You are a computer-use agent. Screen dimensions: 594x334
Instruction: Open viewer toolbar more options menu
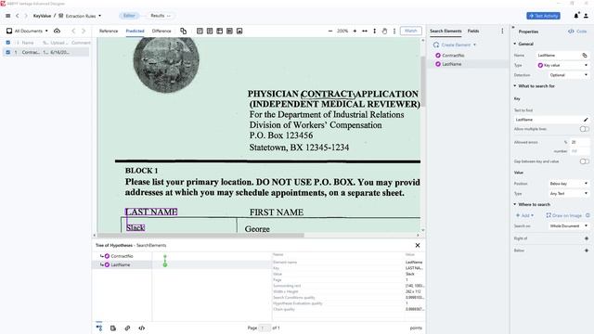click(394, 31)
